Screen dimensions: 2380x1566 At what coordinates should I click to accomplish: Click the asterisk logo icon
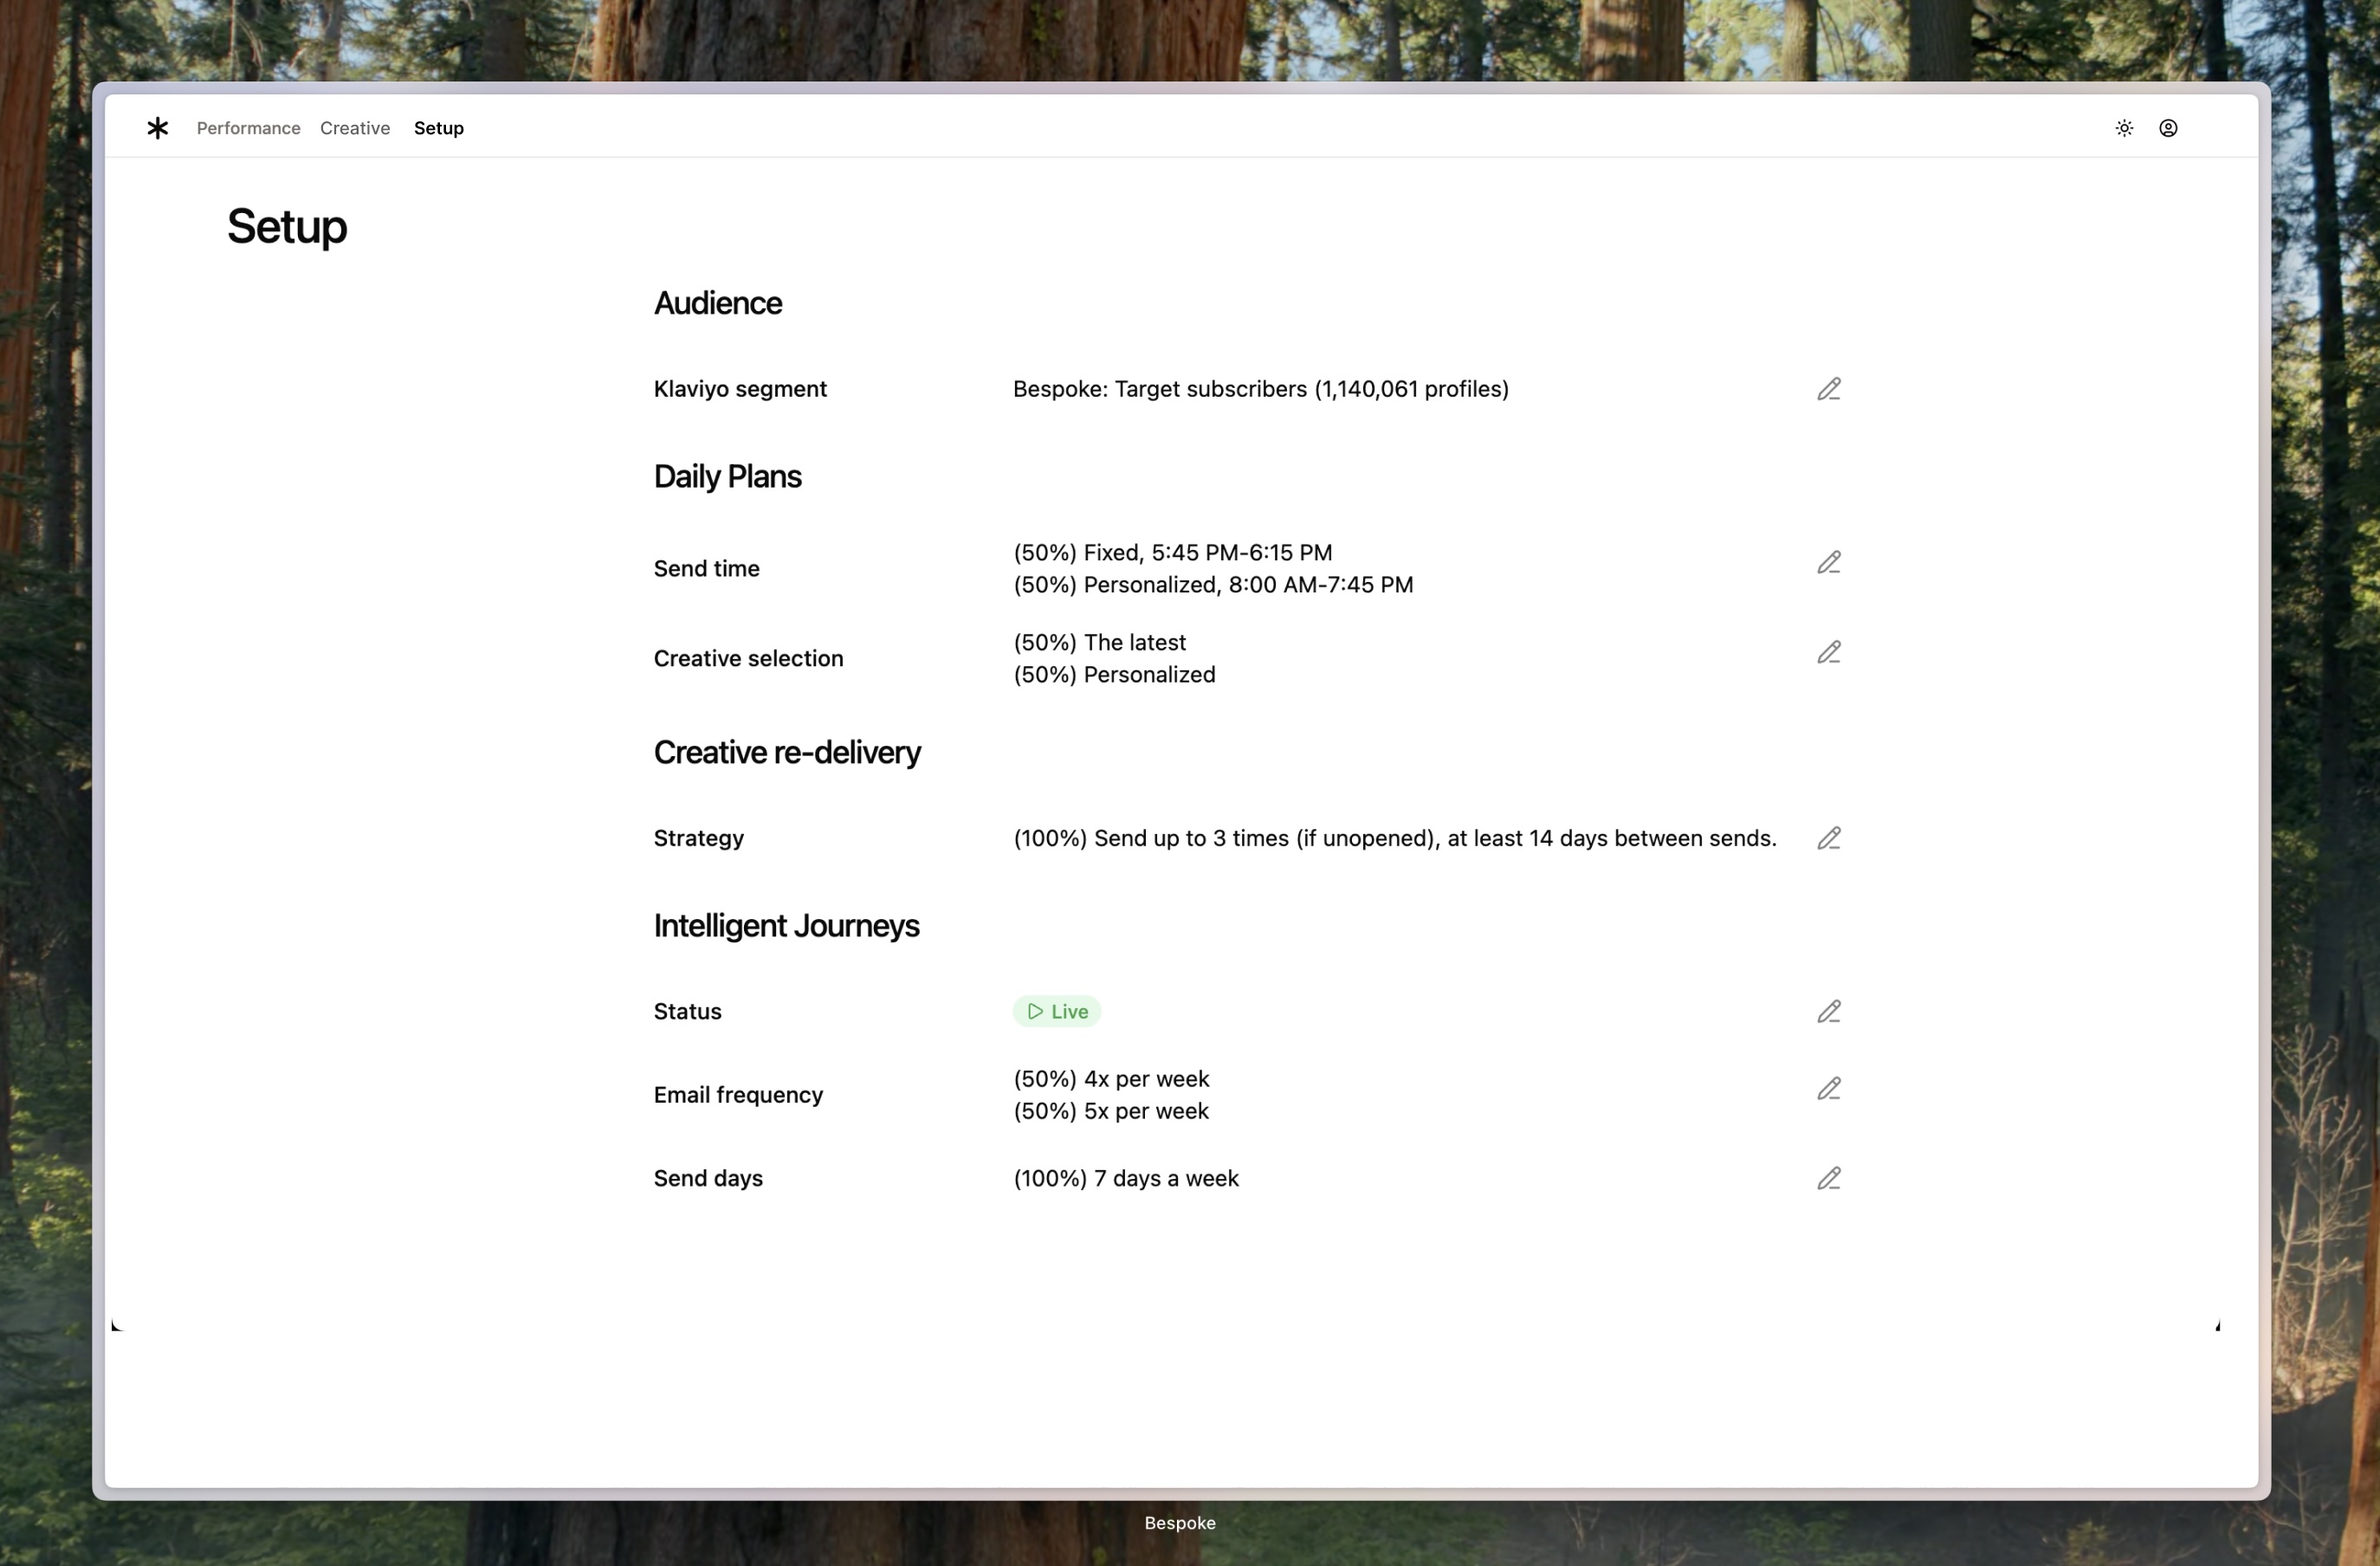coord(157,128)
